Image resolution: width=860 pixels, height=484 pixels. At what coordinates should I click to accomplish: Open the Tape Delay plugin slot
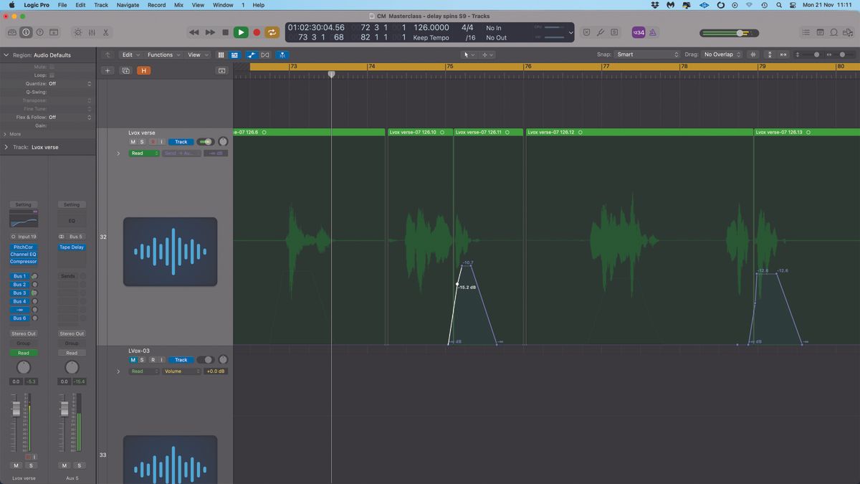71,247
